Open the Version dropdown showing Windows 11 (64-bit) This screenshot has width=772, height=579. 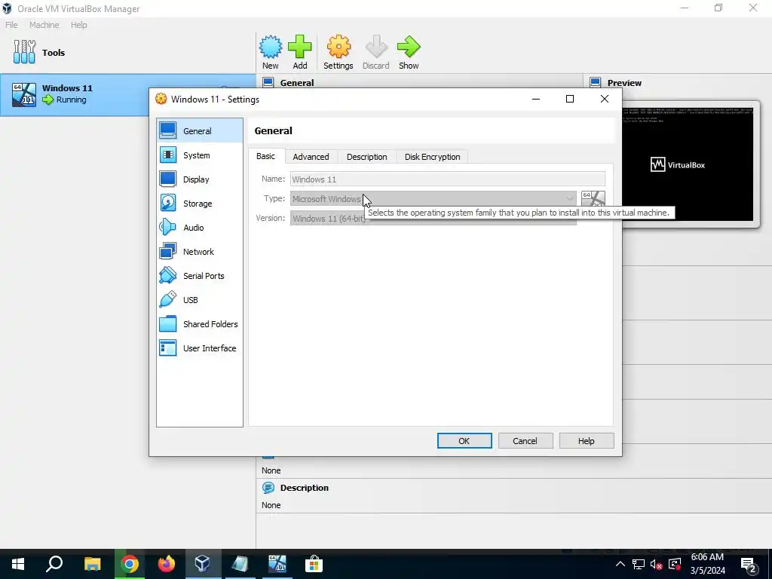[433, 218]
